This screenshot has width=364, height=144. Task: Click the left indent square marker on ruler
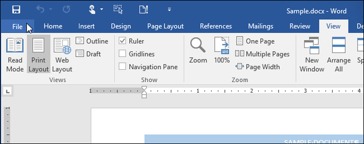(x=144, y=96)
